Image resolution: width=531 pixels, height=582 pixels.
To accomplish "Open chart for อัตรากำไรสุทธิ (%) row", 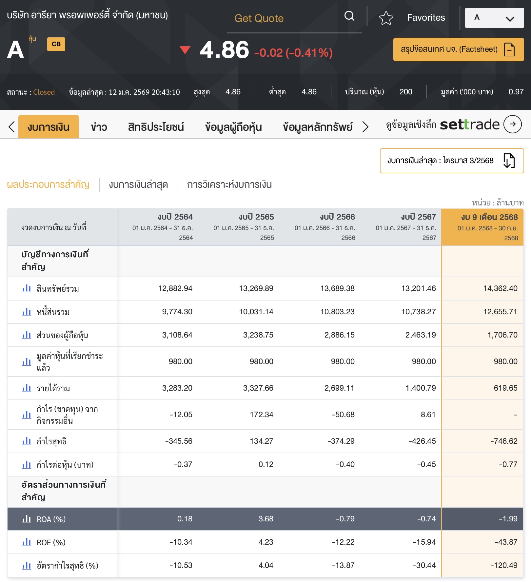I will click(x=27, y=566).
